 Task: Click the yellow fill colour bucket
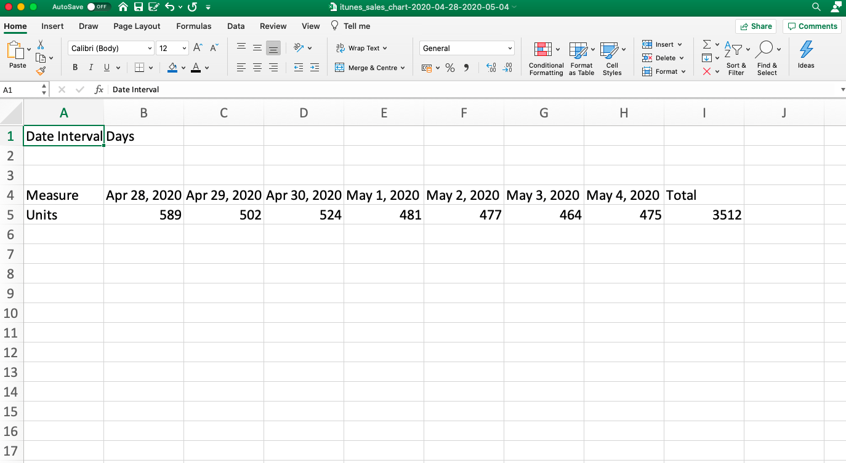pyautogui.click(x=172, y=68)
